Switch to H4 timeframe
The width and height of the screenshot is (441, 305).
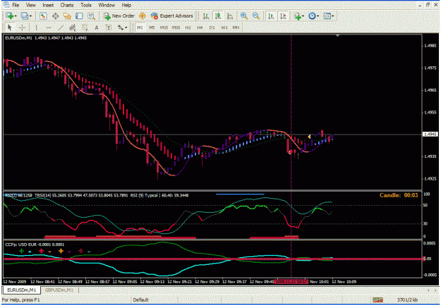(200, 27)
